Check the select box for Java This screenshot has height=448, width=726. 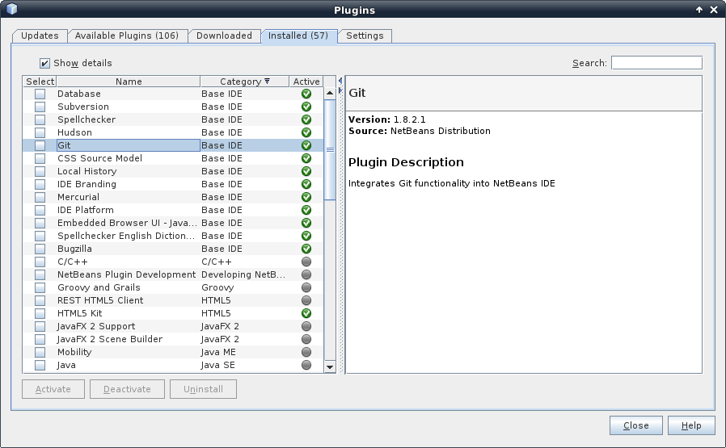pyautogui.click(x=40, y=365)
